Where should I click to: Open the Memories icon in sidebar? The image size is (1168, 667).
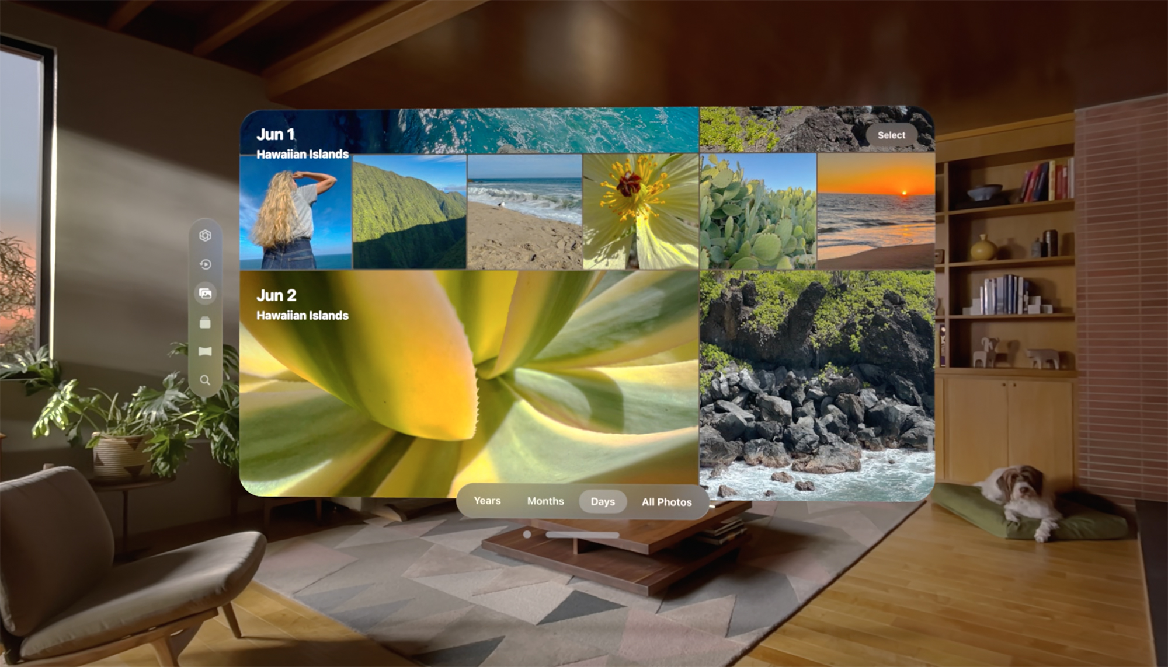[x=206, y=264]
